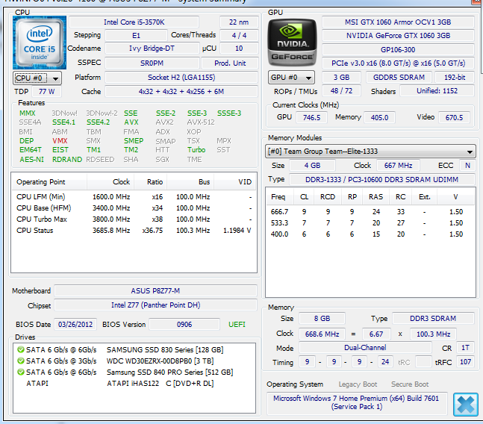Click the SAMSUNG SSD 830 Series drive entry
Image resolution: width=483 pixels, height=424 pixels.
[165, 350]
